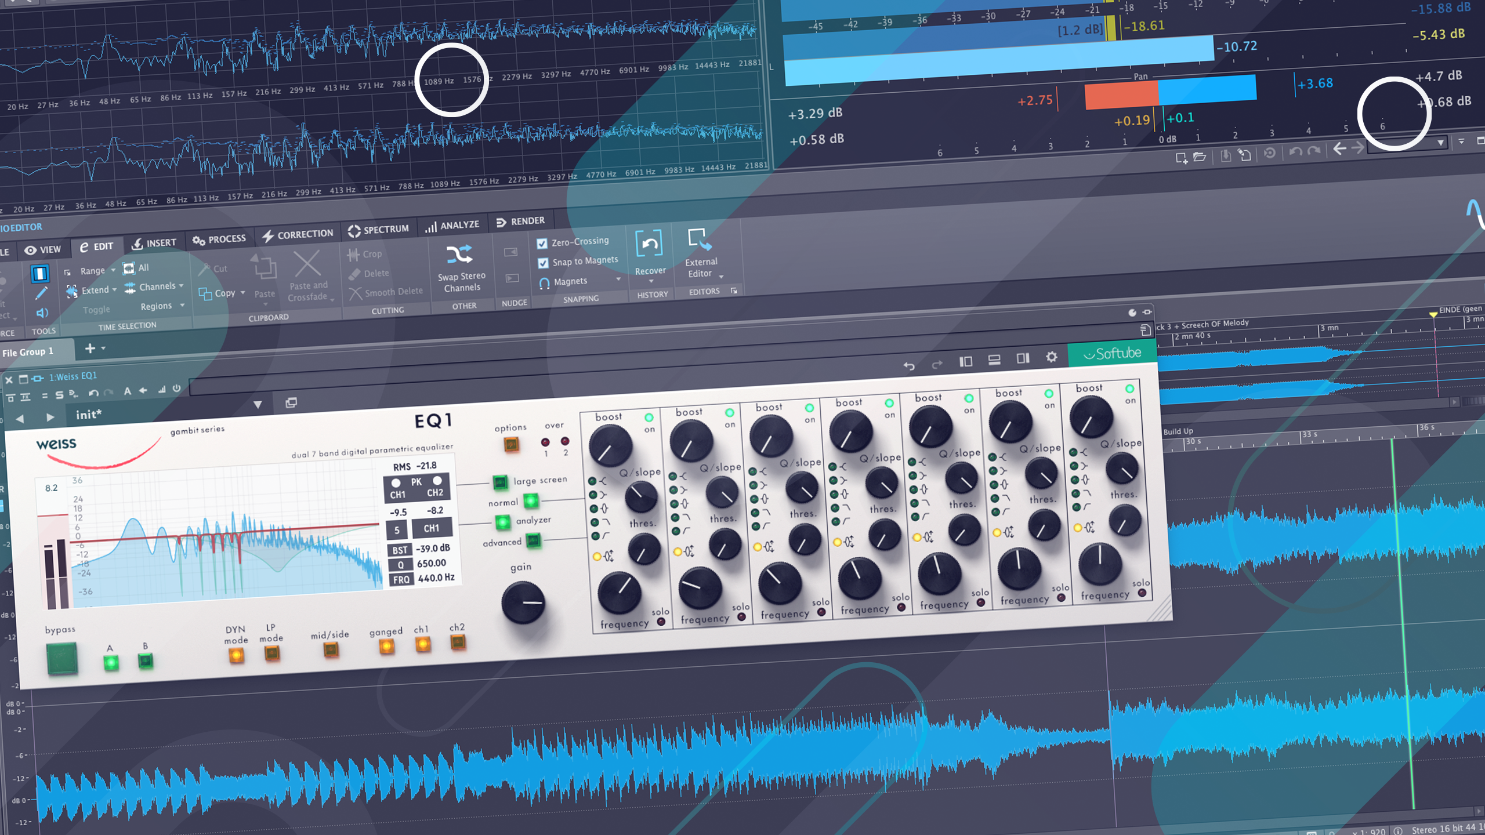
Task: Click the meter back arrow icon
Action: coord(1339,149)
